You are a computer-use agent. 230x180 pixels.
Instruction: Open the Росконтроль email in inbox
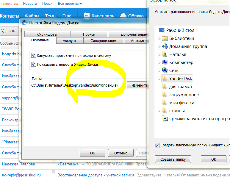(10, 120)
